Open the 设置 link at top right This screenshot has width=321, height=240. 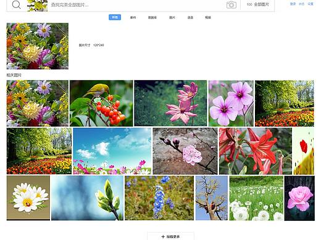311,4
